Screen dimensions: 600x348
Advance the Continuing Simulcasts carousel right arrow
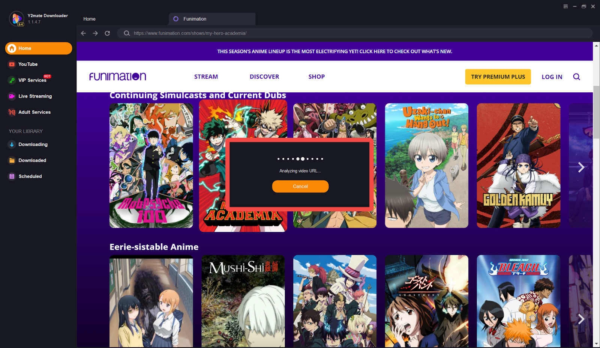(x=581, y=167)
